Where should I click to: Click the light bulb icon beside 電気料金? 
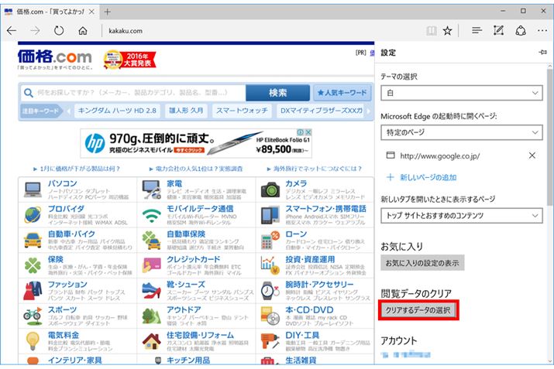pyautogui.click(x=33, y=341)
